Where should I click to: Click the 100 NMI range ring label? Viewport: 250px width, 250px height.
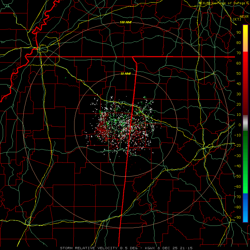coord(126,22)
